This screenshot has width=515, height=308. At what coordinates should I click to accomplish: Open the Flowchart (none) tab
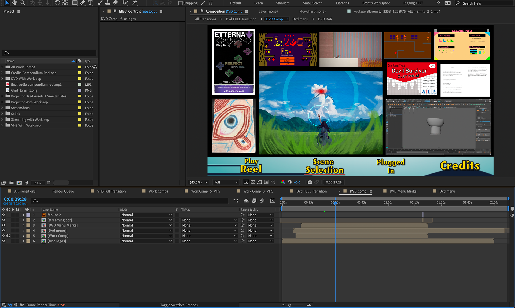point(312,11)
